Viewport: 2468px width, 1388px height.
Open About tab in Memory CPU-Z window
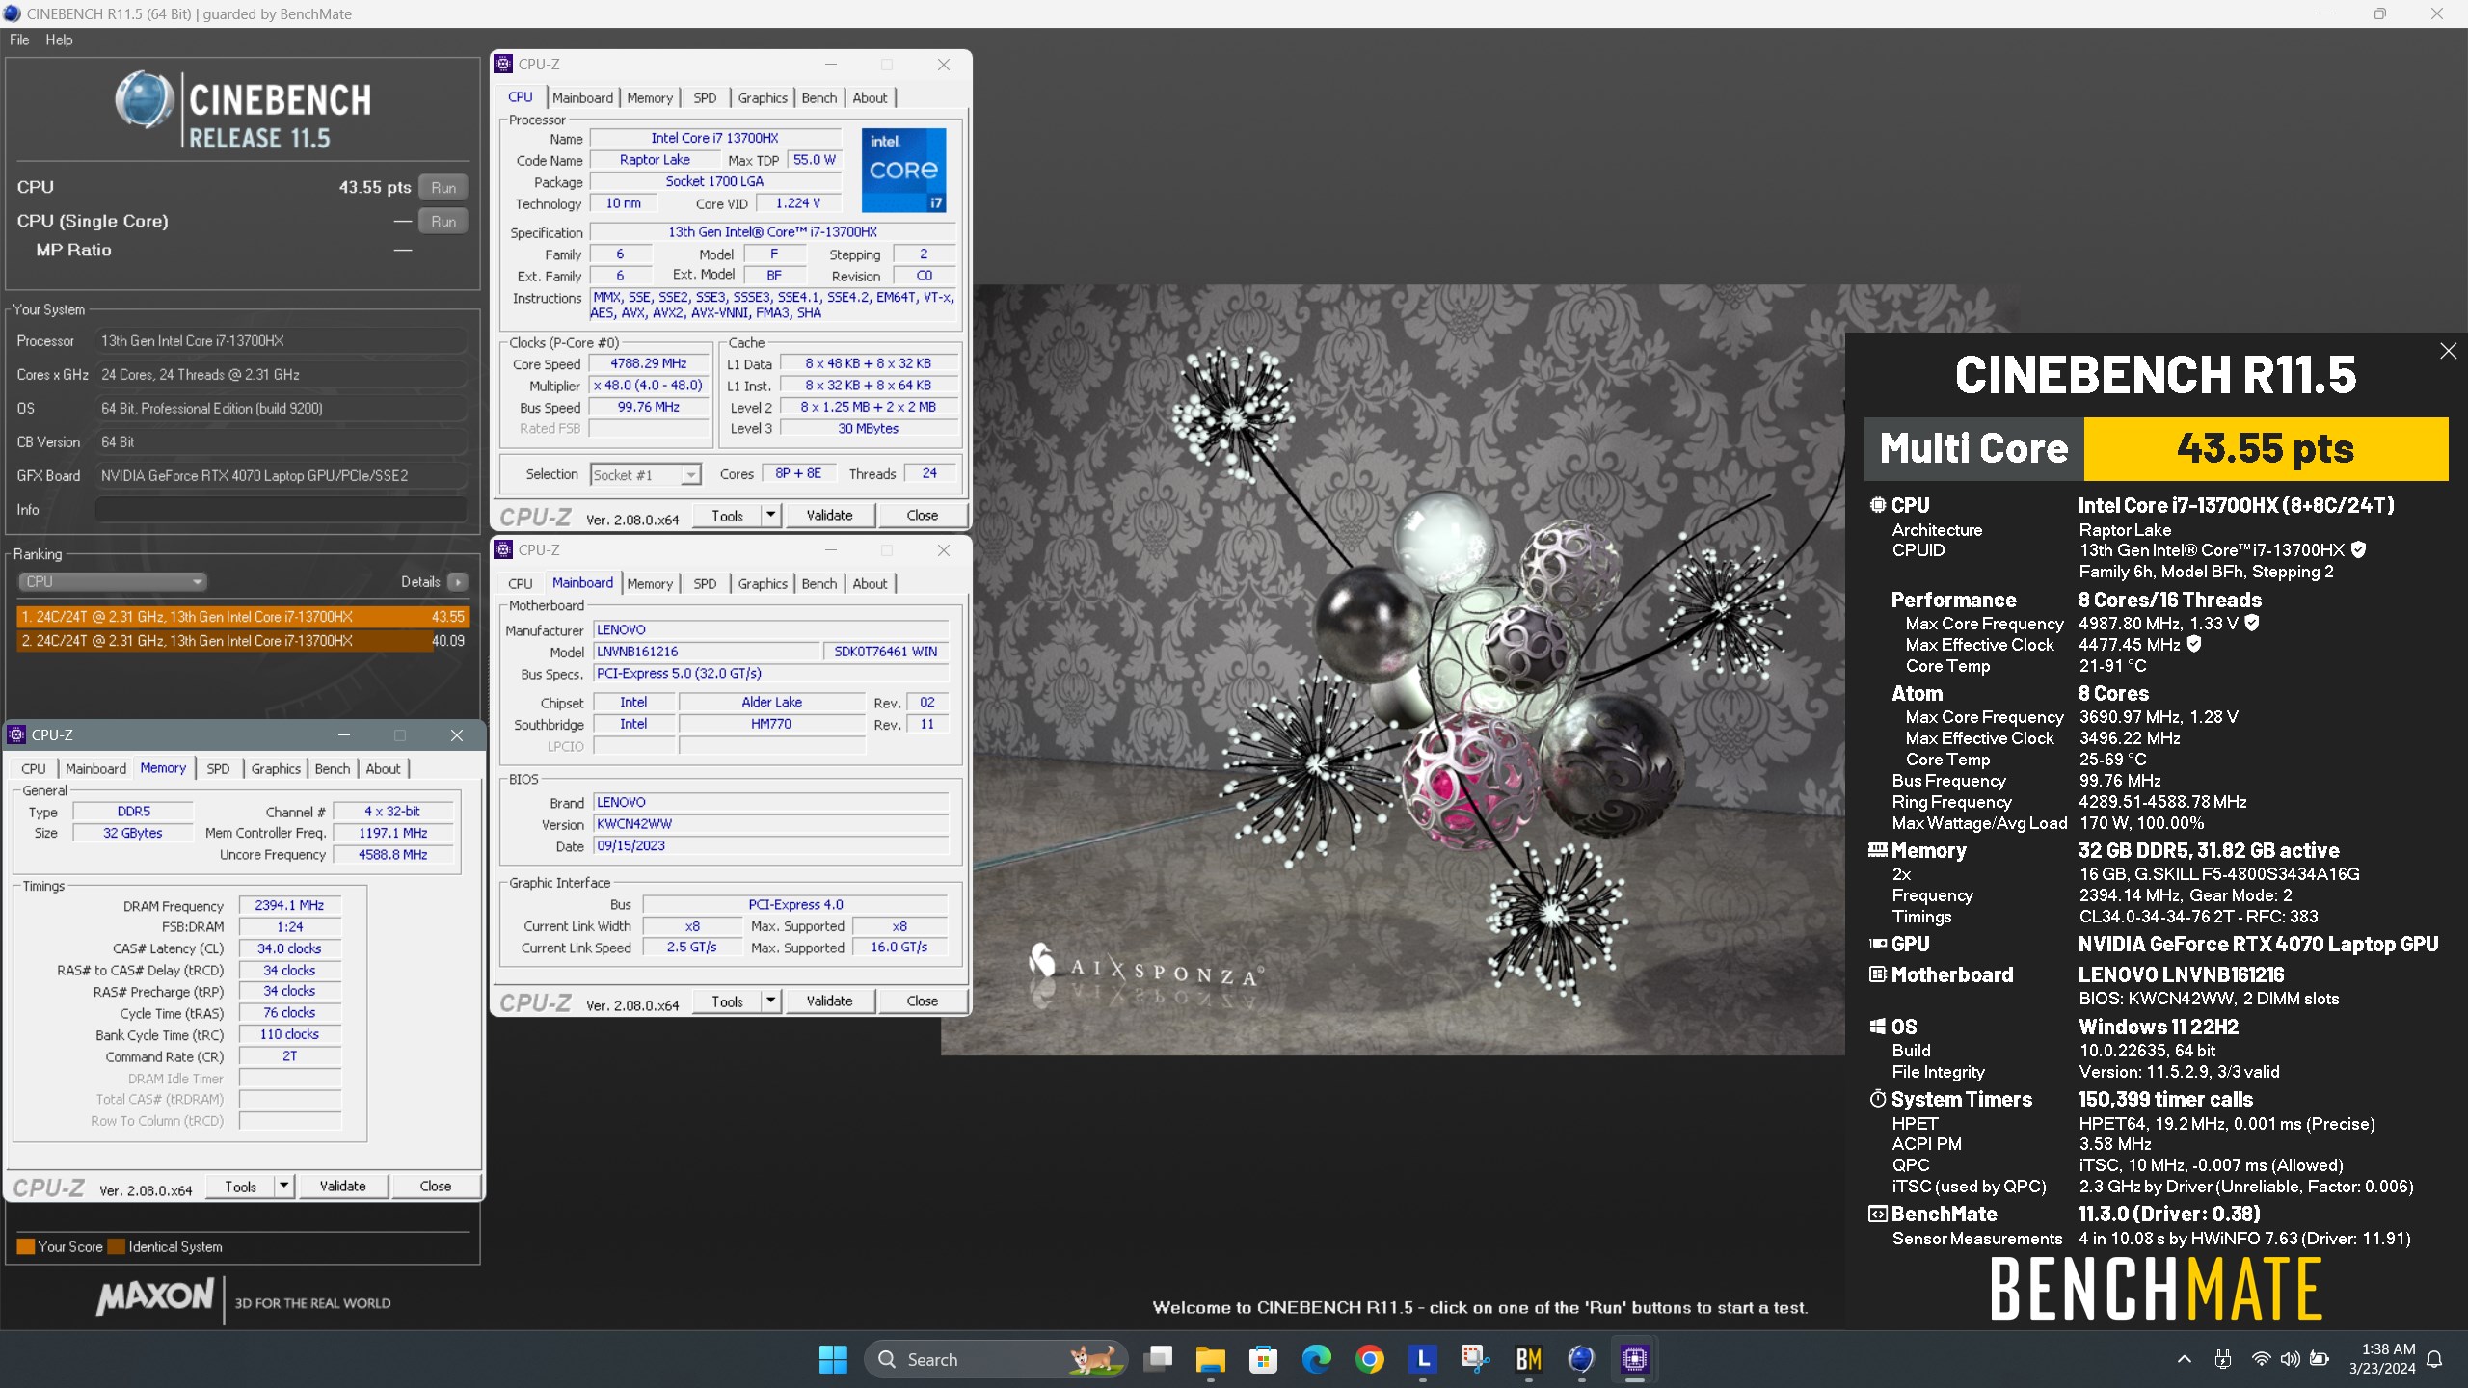(x=383, y=768)
